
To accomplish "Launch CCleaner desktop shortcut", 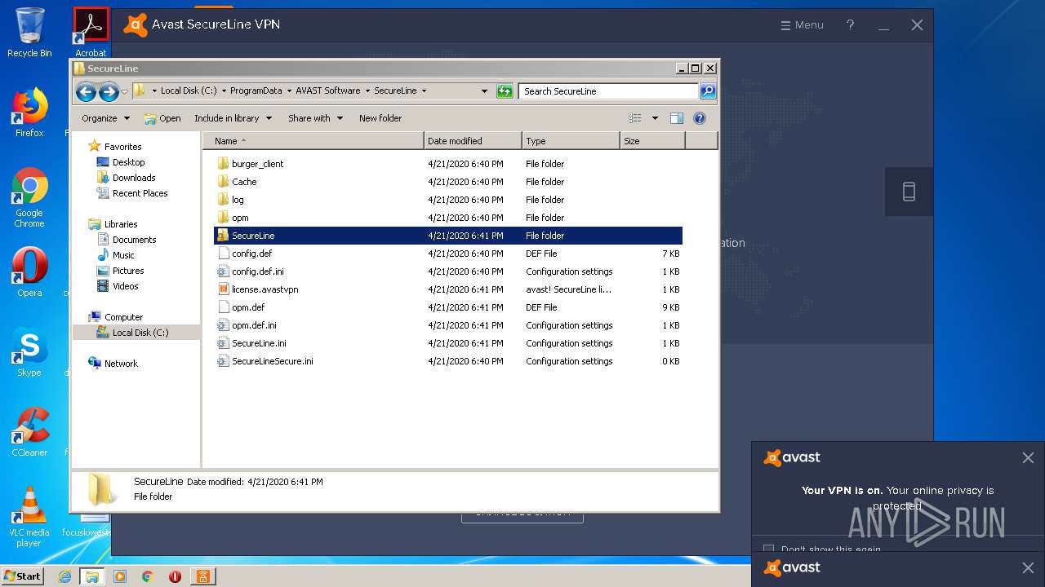I will pos(29,431).
